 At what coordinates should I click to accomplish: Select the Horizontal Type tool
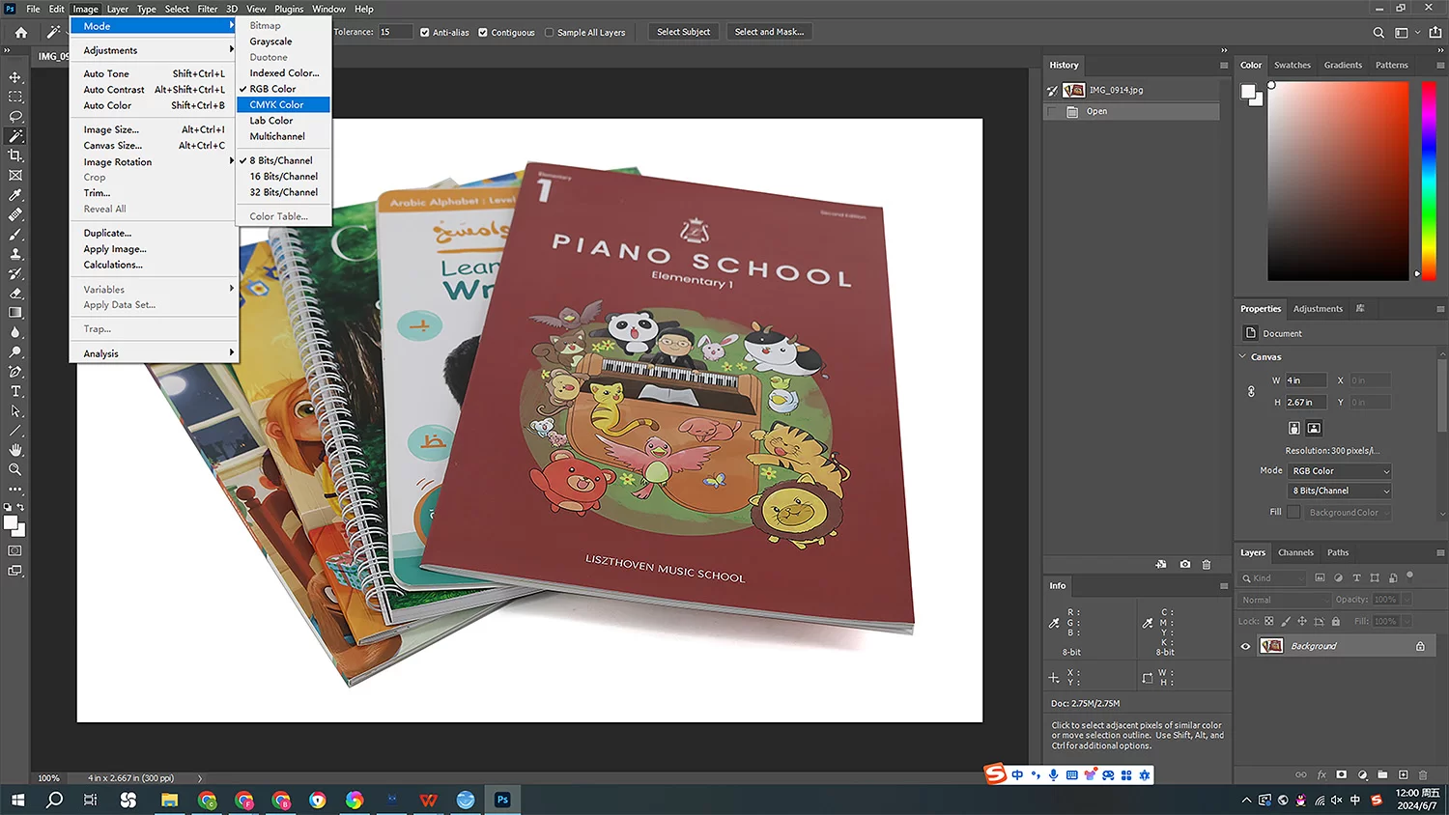point(15,391)
